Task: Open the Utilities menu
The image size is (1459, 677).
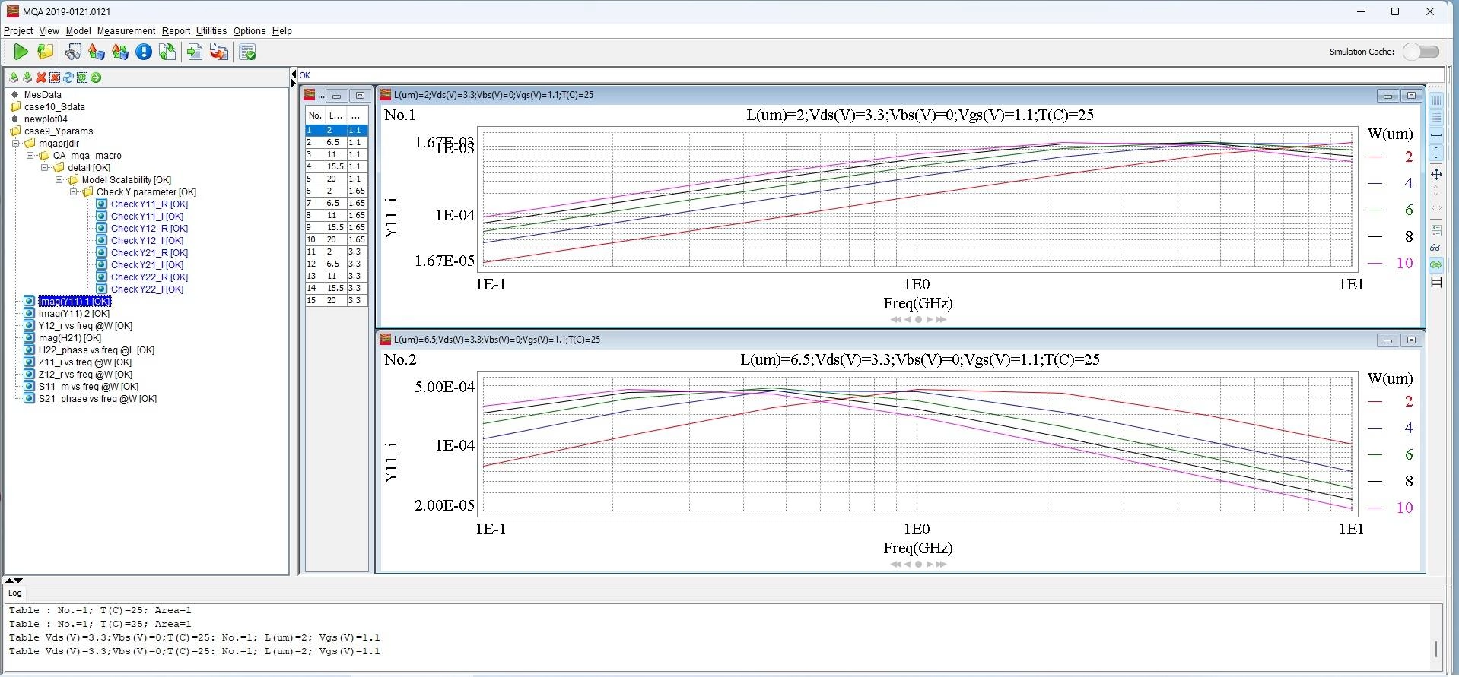Action: (211, 31)
